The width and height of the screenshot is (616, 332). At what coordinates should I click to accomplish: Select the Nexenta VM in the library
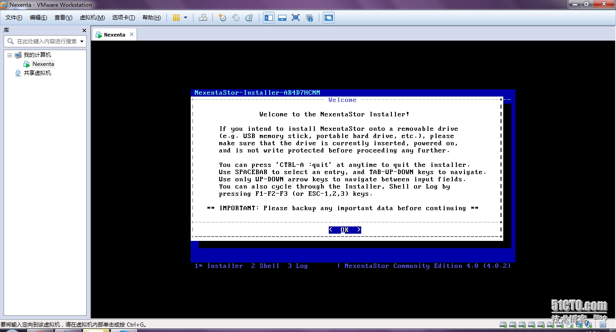click(x=43, y=64)
